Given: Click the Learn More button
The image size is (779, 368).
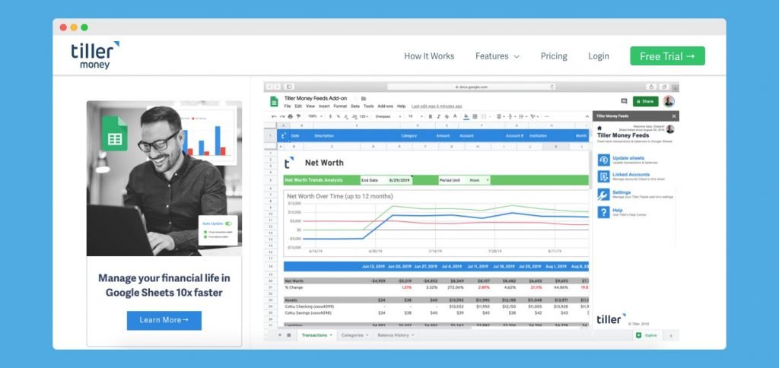Looking at the screenshot, I should [164, 320].
